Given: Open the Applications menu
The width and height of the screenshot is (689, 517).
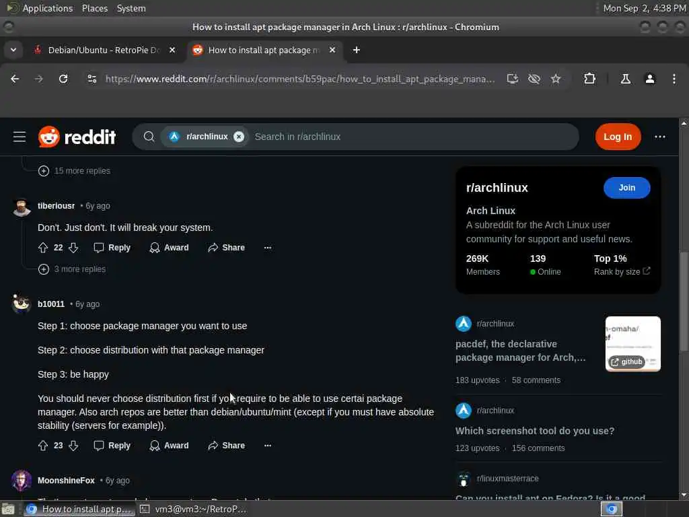Looking at the screenshot, I should coord(48,8).
